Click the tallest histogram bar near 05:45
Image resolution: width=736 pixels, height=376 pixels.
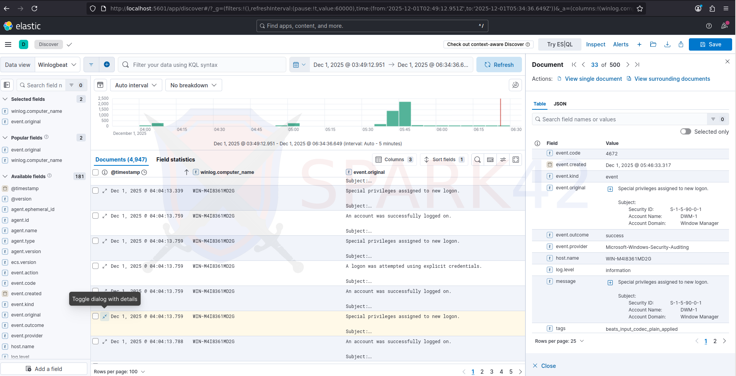click(405, 114)
